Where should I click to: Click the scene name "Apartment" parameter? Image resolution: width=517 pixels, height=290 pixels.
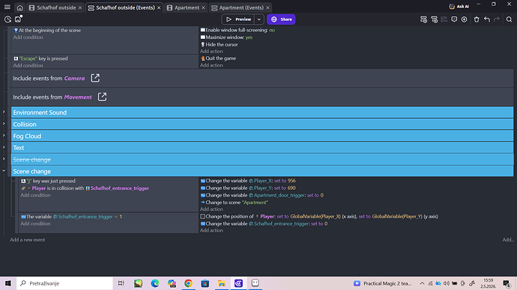tap(255, 203)
